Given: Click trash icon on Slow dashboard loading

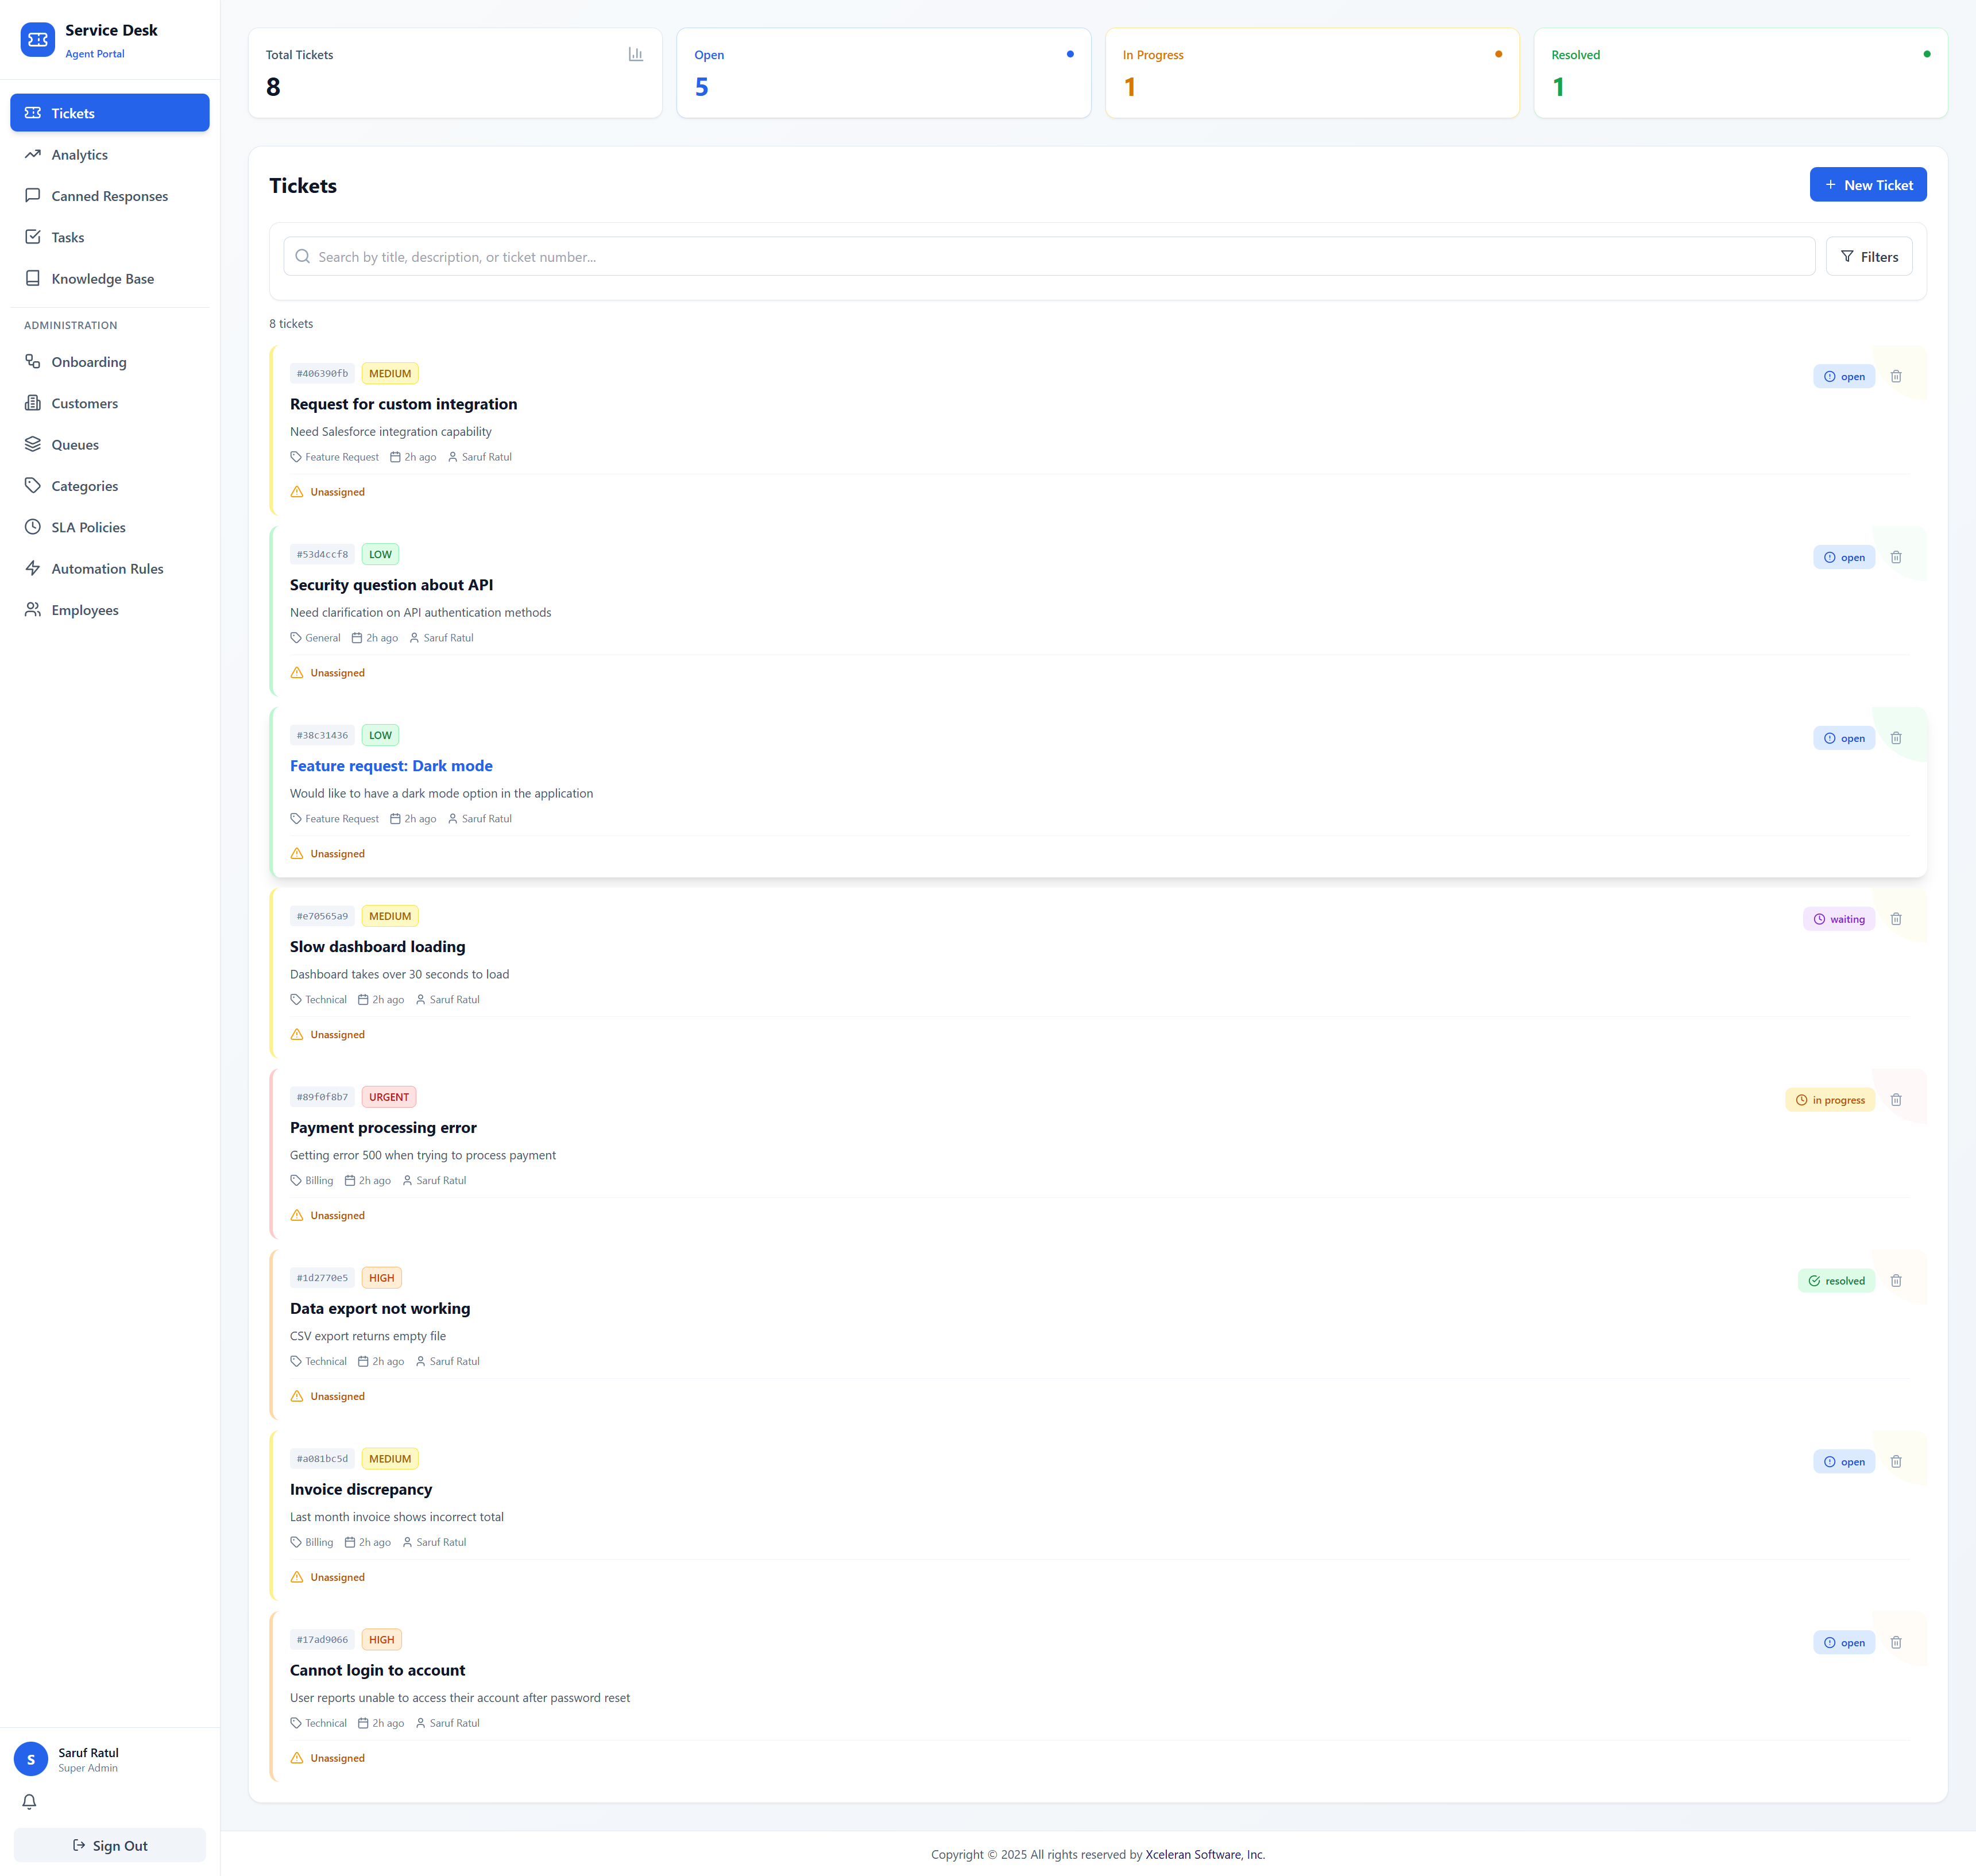Looking at the screenshot, I should 1896,919.
